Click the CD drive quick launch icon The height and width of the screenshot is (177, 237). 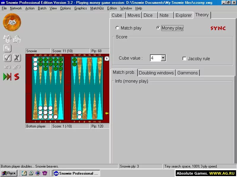pyautogui.click(x=31, y=173)
